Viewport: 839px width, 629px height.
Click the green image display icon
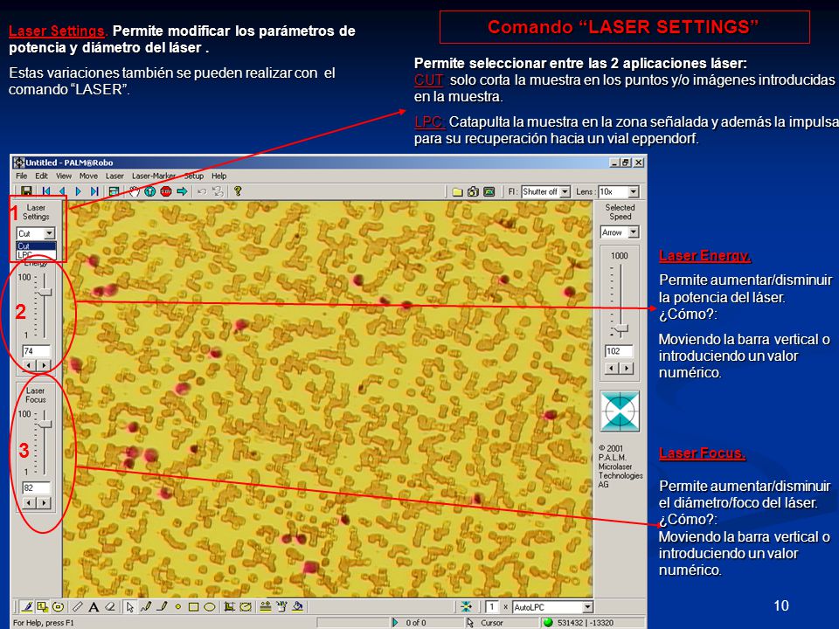coord(489,191)
